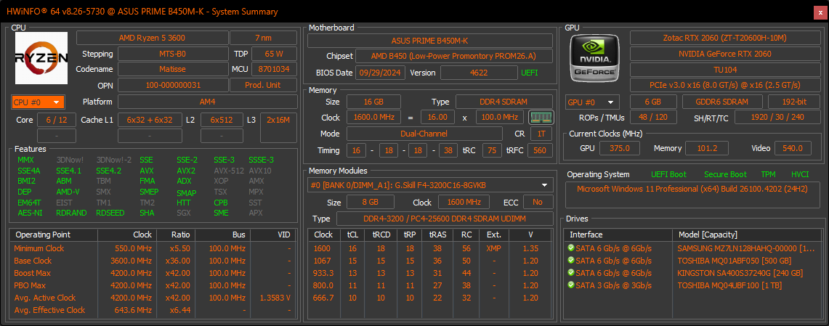Click the ROPs / TMUs 48 / 120 value
Image resolution: width=829 pixels, height=326 pixels.
click(x=653, y=118)
